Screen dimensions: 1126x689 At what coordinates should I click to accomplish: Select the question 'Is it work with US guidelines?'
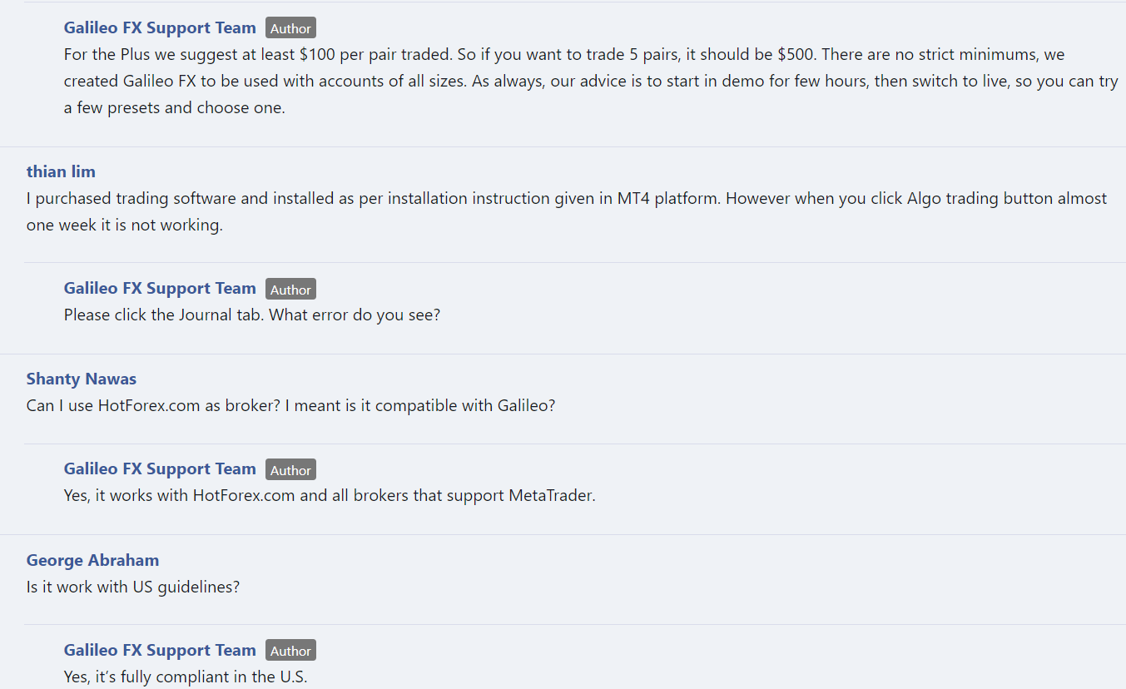click(x=133, y=587)
